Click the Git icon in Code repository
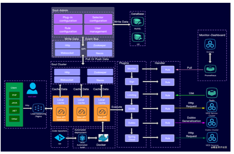 (x=60, y=138)
